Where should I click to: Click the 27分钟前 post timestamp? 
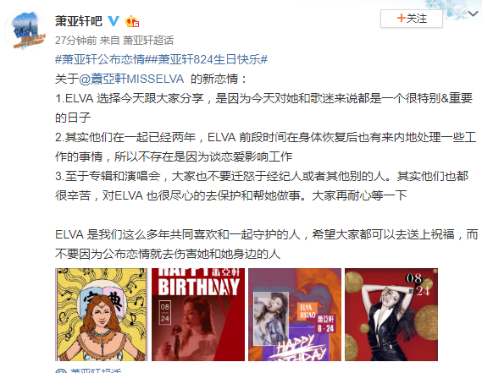pos(76,41)
